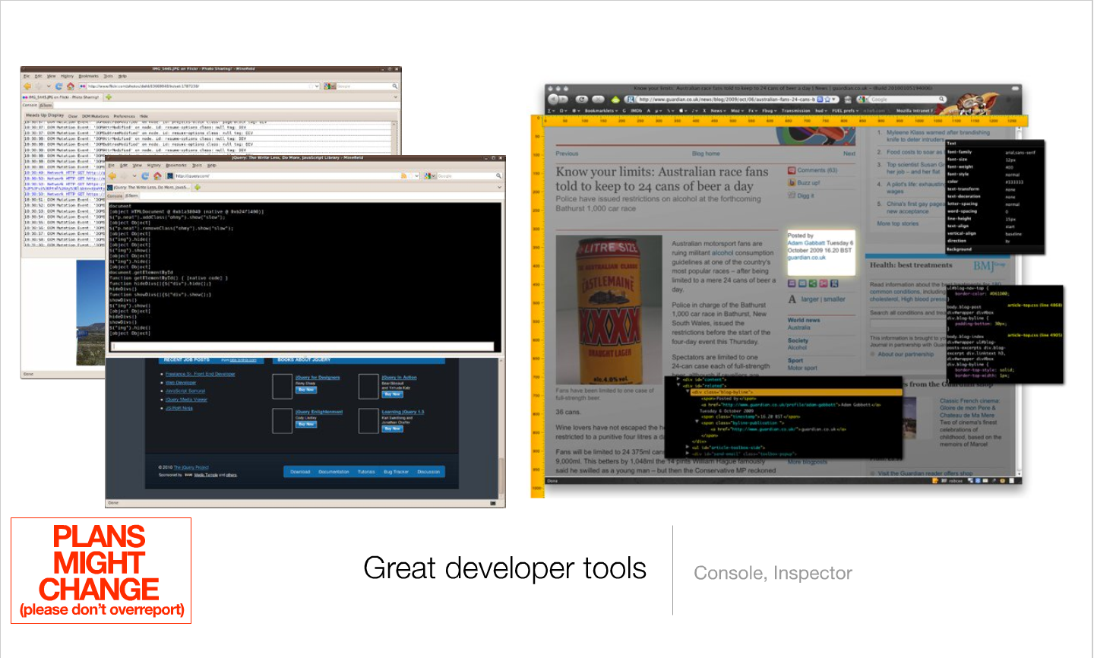Click the Firebug icon in the status bar
This screenshot has height=658, width=1094.
(x=994, y=482)
